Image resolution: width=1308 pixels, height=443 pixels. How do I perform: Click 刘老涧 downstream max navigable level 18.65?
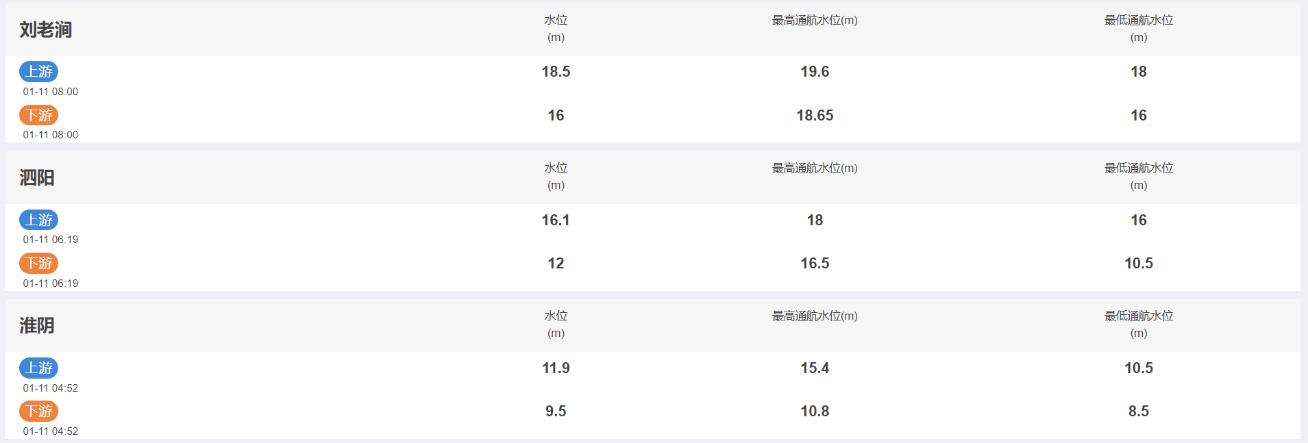(815, 115)
